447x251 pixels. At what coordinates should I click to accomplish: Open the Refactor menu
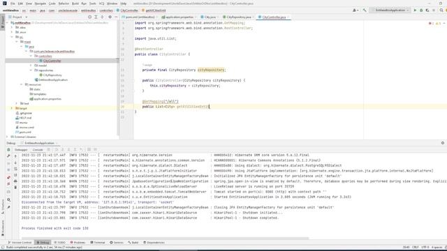(x=64, y=3)
